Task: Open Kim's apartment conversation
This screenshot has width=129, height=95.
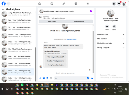Action: tap(17, 50)
